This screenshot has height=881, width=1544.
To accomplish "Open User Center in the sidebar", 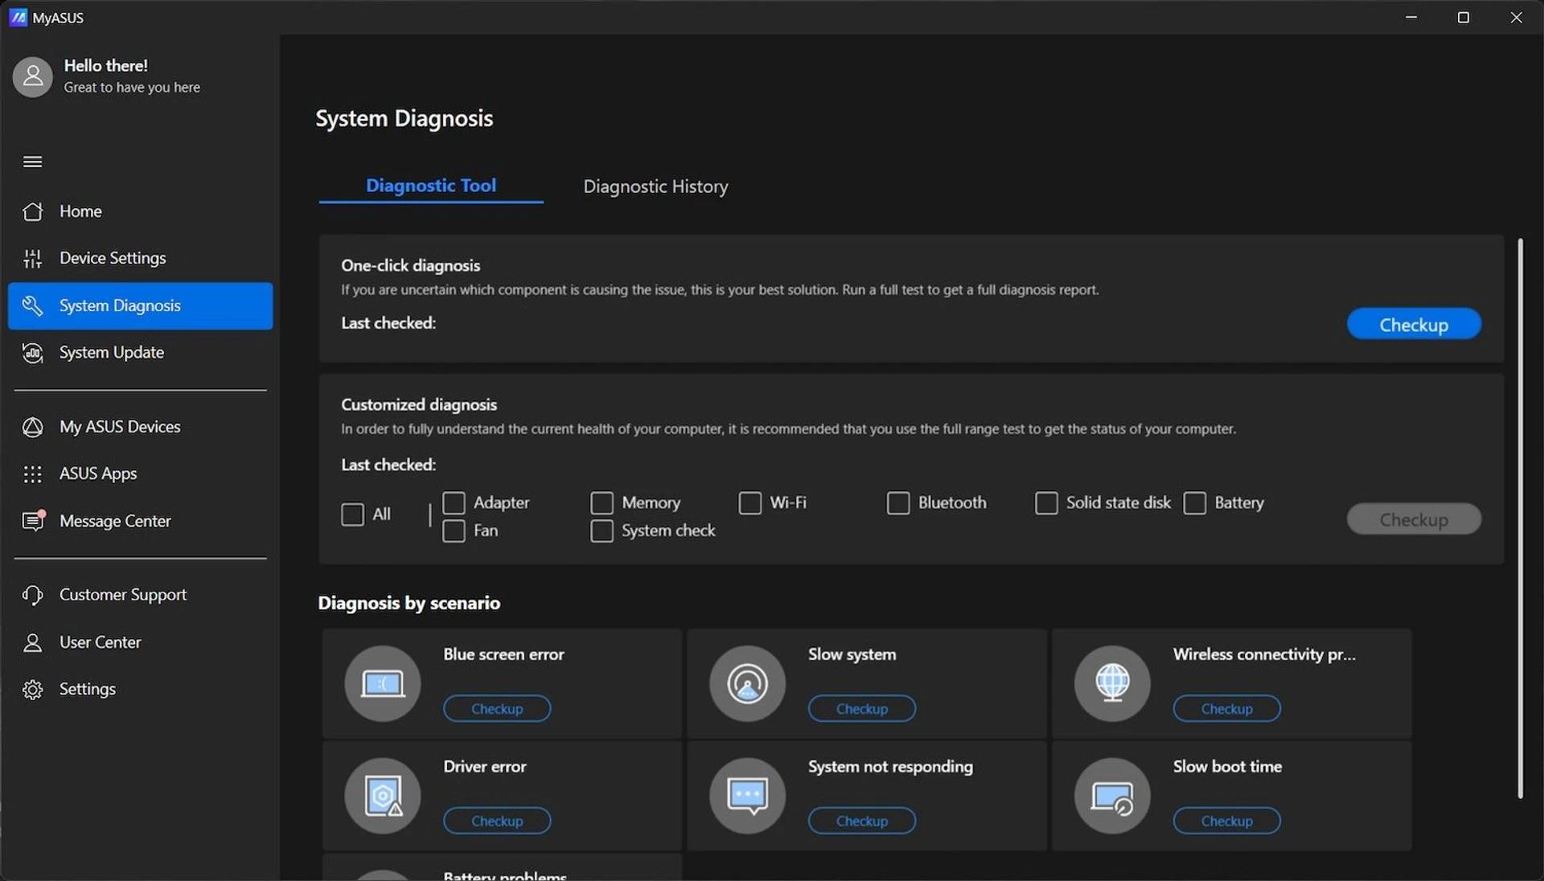I will [x=141, y=642].
